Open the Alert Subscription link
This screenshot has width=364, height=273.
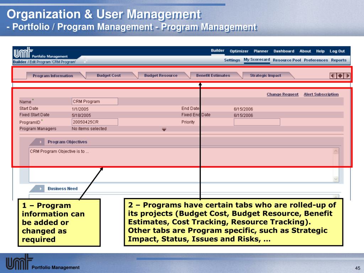click(321, 94)
